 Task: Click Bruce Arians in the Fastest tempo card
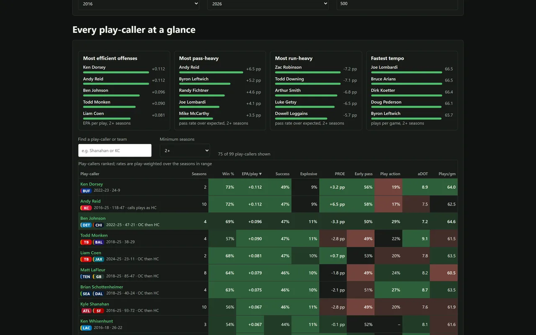pyautogui.click(x=383, y=79)
